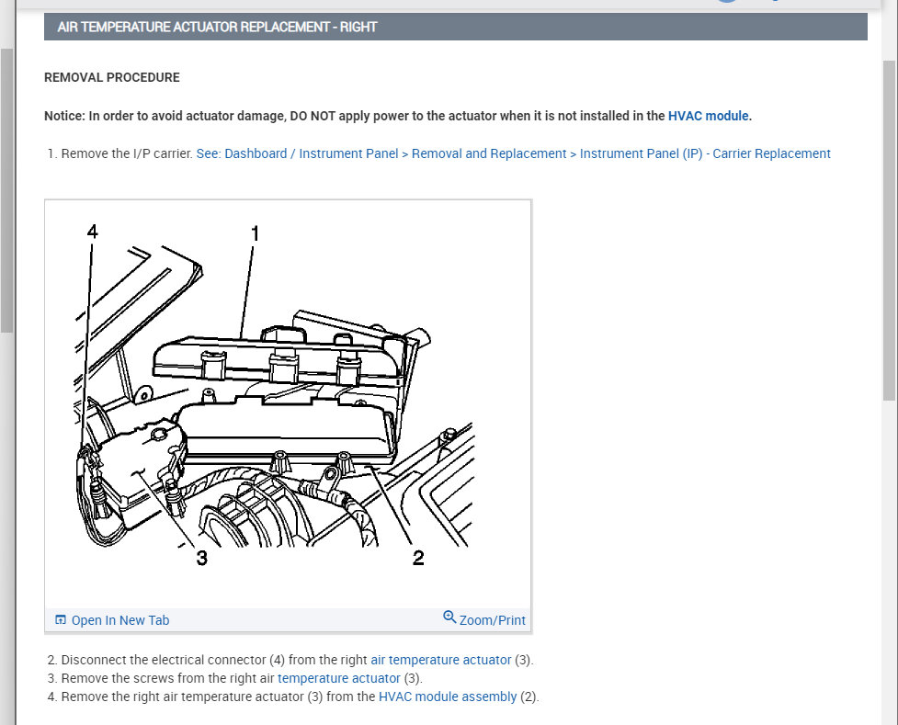Click the Notice about actuator damage text
Image resolution: width=898 pixels, height=725 pixels.
[x=398, y=116]
